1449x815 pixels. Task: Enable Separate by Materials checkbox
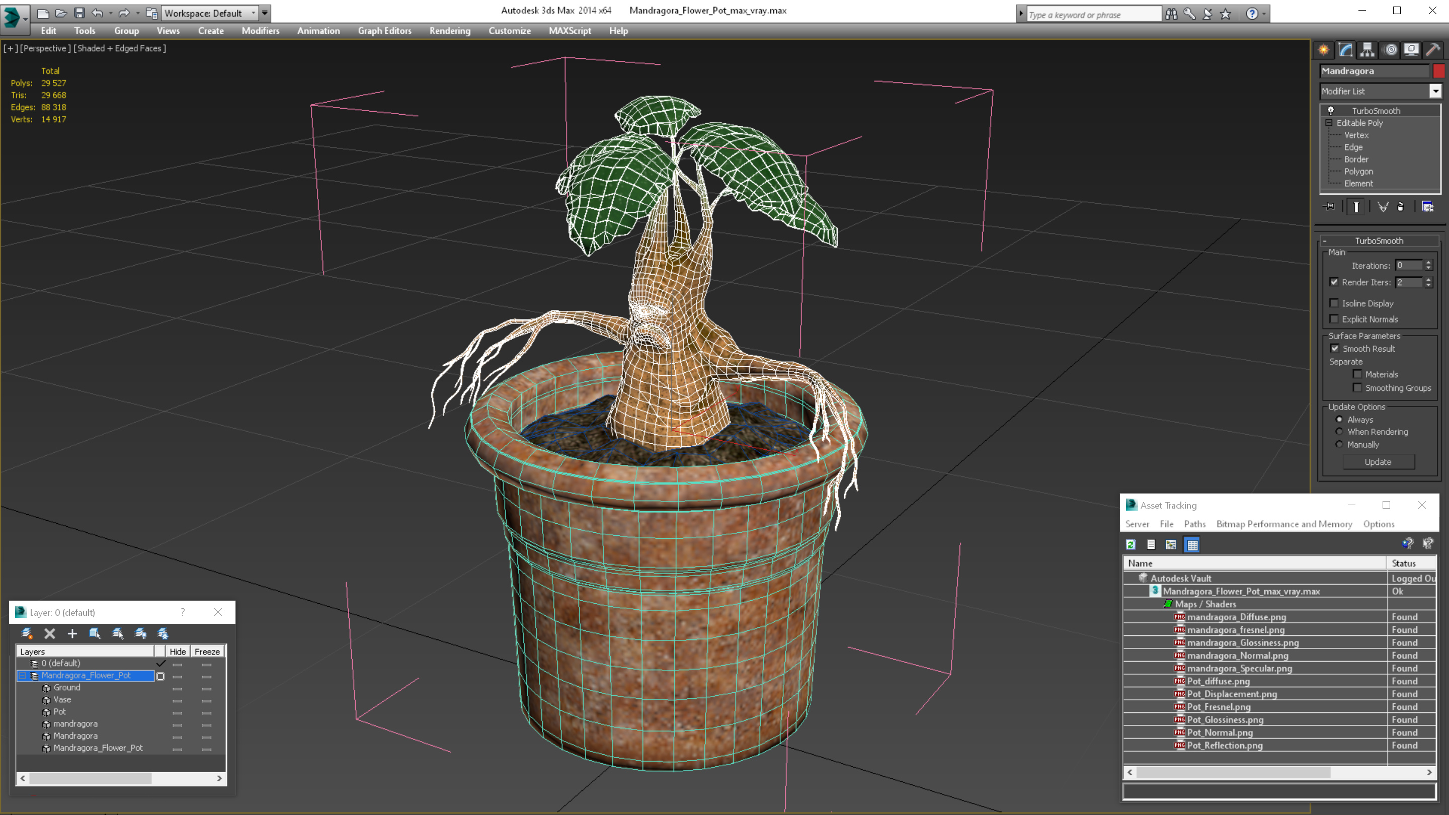point(1357,374)
